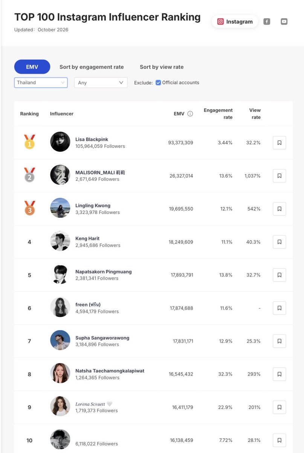Open the Any category dropdown
This screenshot has width=304, height=453.
click(x=101, y=83)
